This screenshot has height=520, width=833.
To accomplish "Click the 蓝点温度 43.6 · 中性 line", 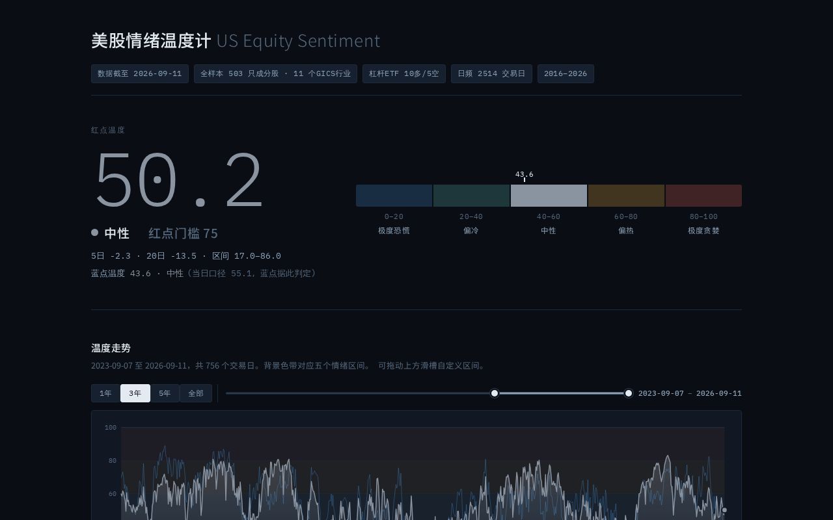I will point(203,274).
